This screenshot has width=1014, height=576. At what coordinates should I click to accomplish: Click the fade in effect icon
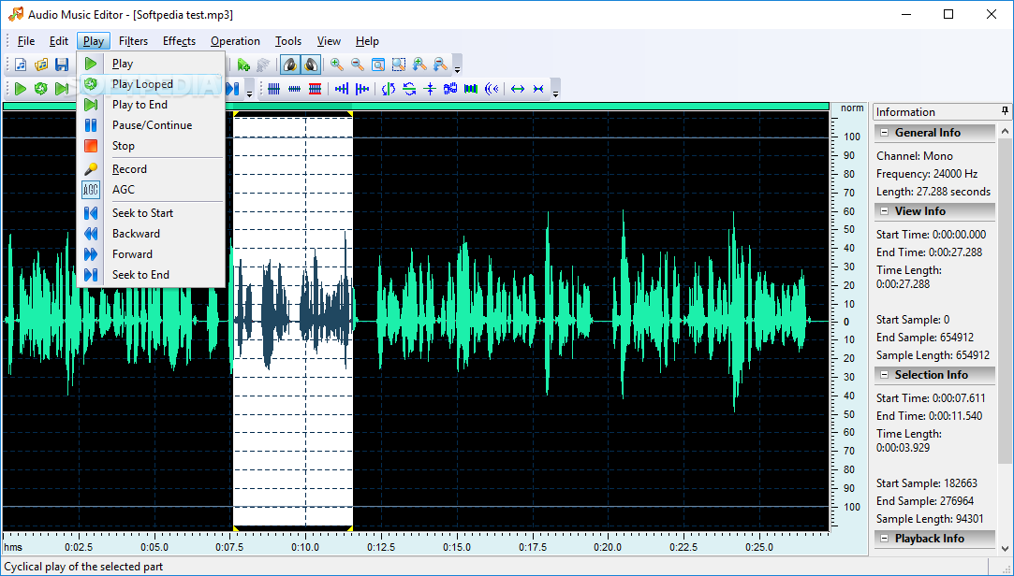tap(342, 89)
